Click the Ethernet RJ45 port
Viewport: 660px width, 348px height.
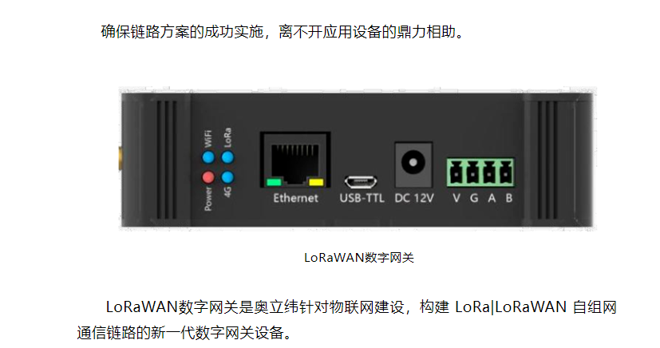pos(295,160)
